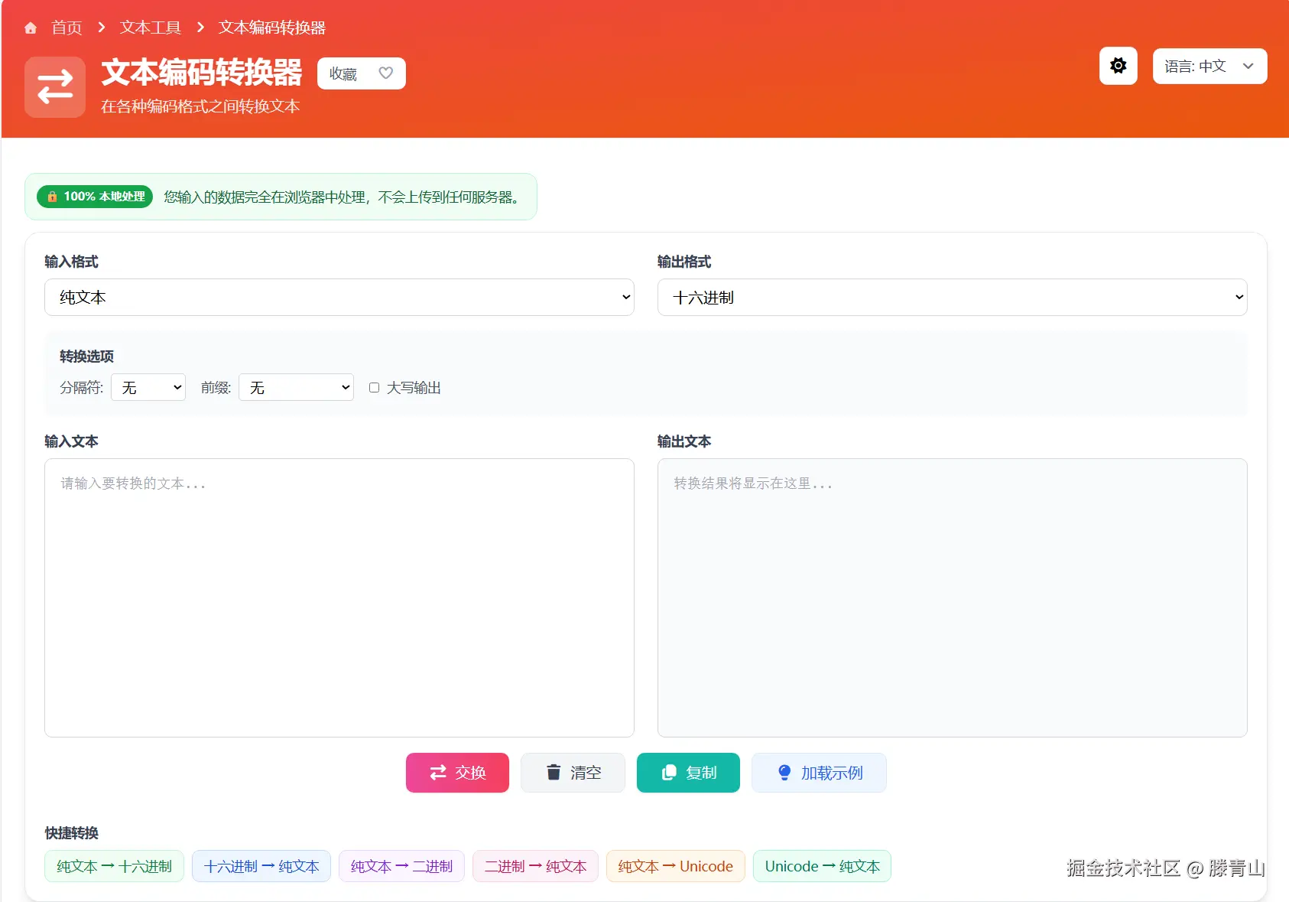Enable the 大写输出 checkbox
The image size is (1289, 902).
pyautogui.click(x=374, y=387)
